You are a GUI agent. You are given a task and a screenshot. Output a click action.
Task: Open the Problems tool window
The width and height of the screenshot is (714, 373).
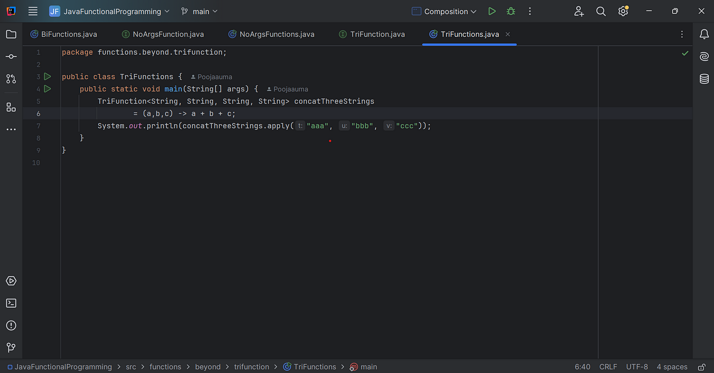point(11,325)
